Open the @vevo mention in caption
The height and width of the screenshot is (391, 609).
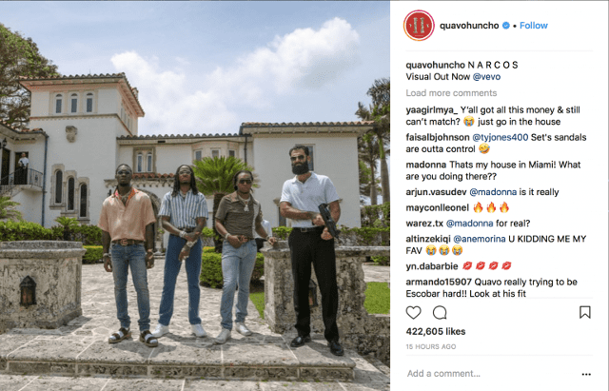[x=486, y=77]
